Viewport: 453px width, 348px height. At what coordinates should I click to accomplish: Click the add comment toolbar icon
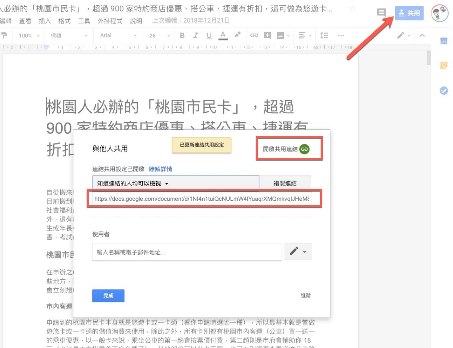pyautogui.click(x=268, y=35)
